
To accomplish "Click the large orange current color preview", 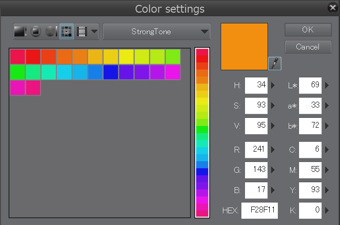I will [x=244, y=47].
